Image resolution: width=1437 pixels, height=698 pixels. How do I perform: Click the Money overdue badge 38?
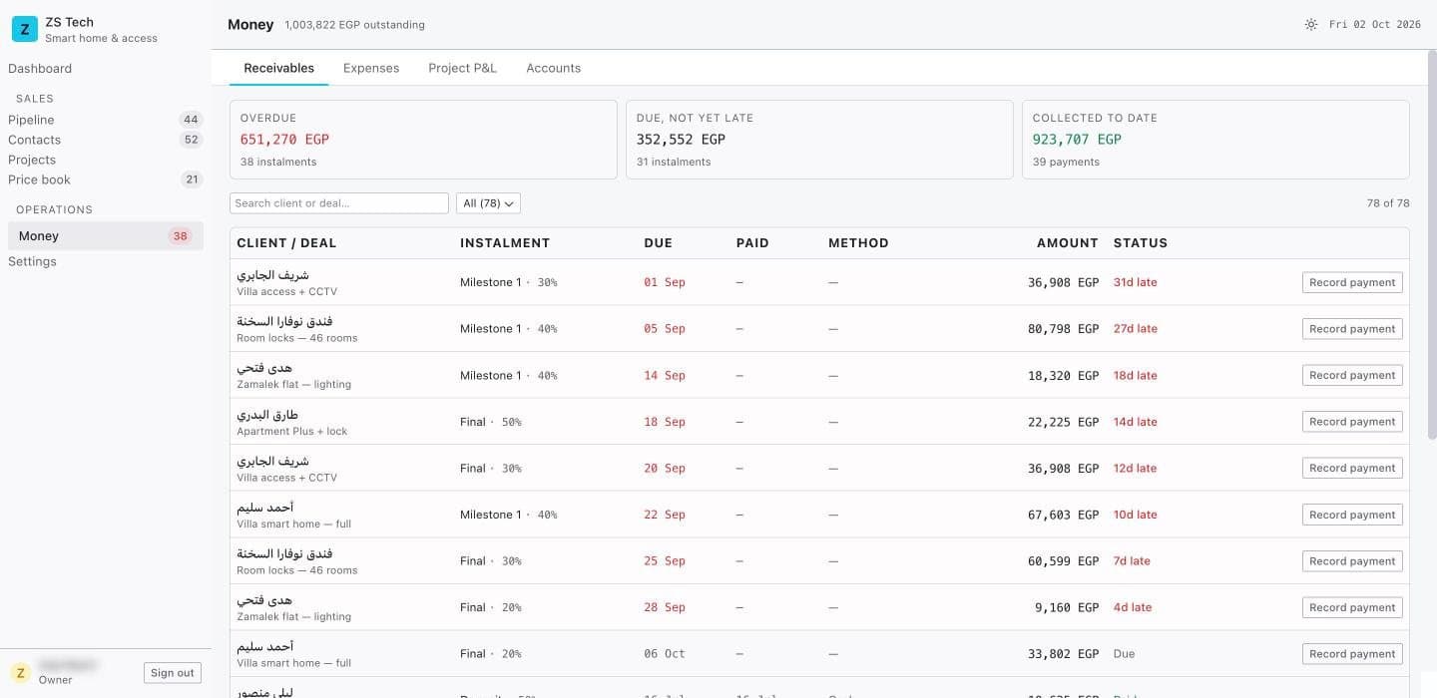click(180, 236)
